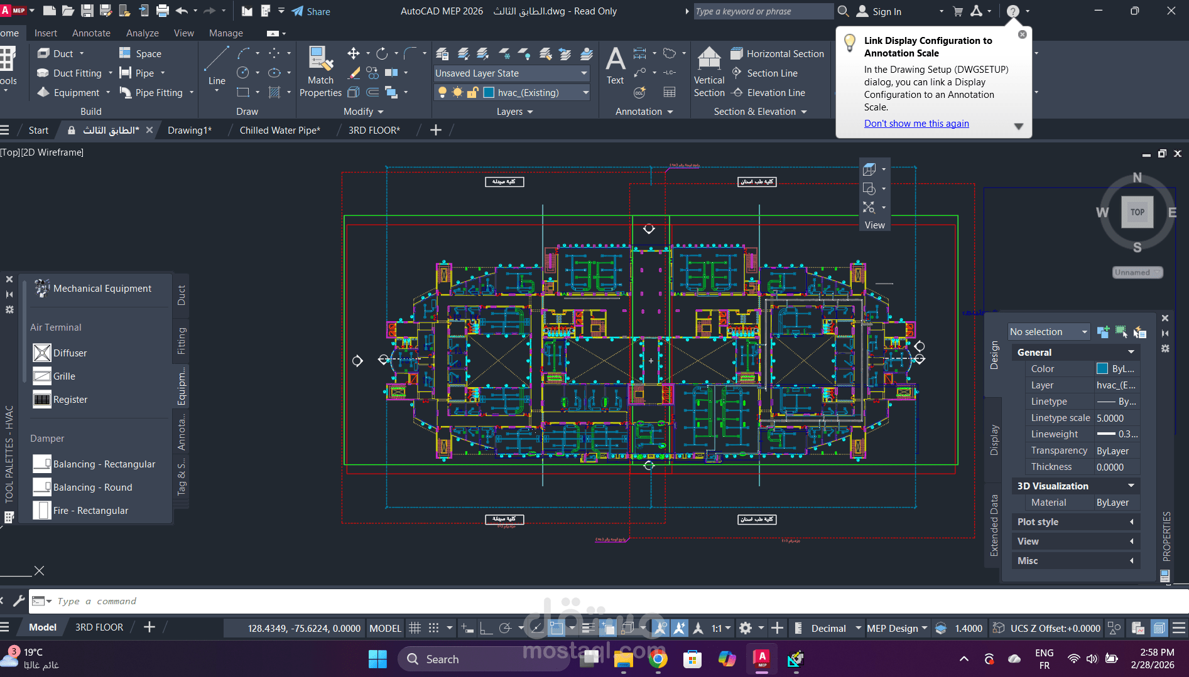Choose the Erase tool in Modify panel
This screenshot has width=1189, height=677.
point(354,73)
